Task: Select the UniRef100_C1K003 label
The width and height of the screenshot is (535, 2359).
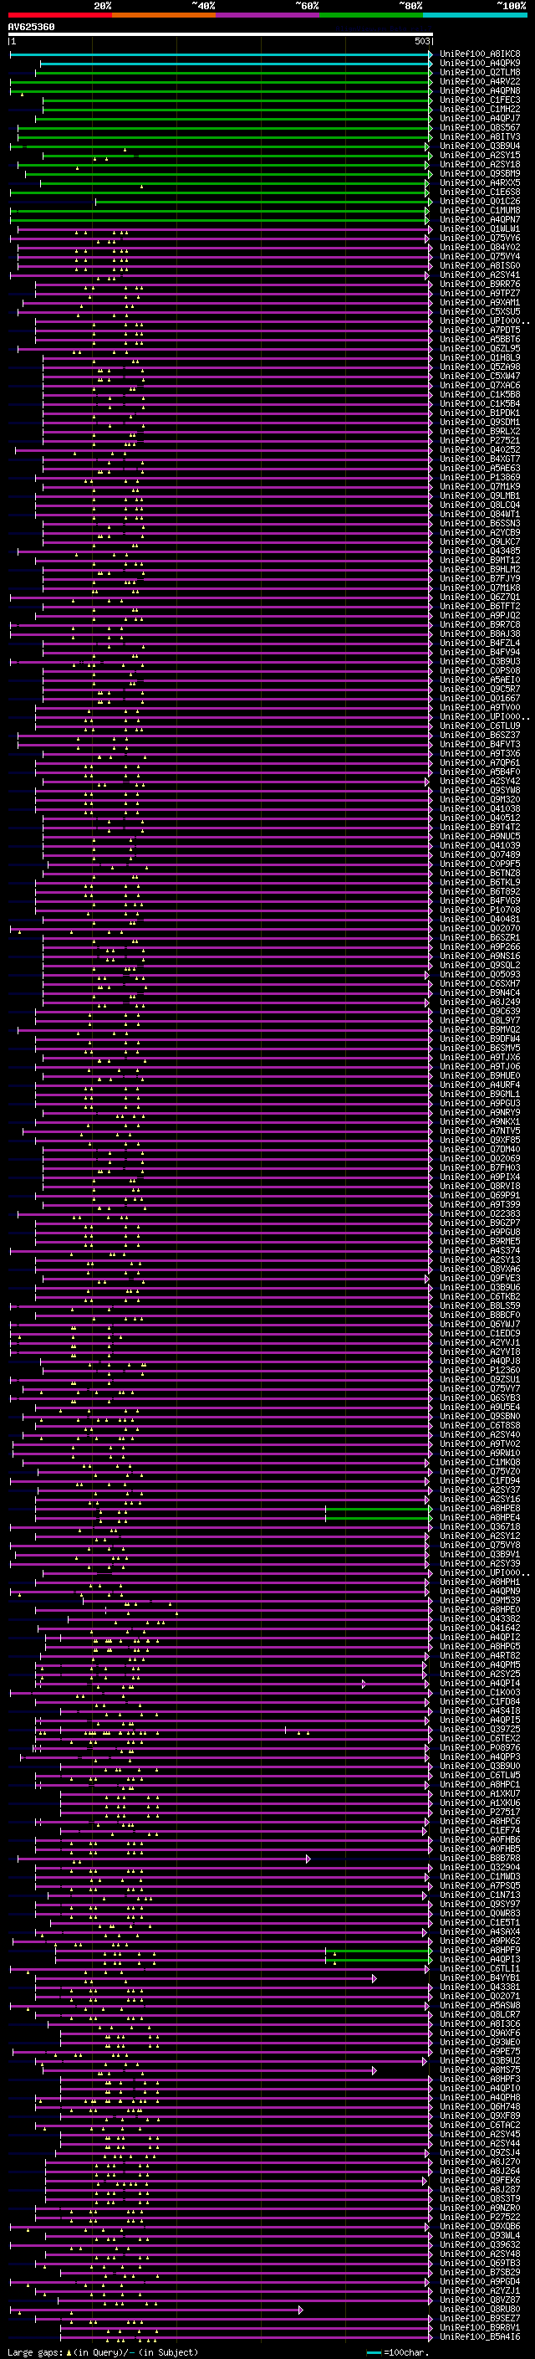Action: pyautogui.click(x=479, y=1692)
